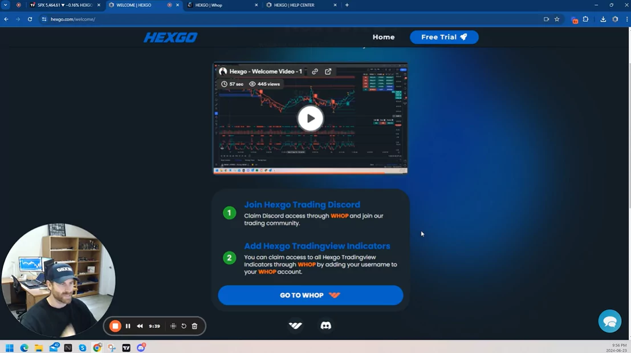Bookmark this page with the star icon
Image resolution: width=631 pixels, height=353 pixels.
[557, 19]
